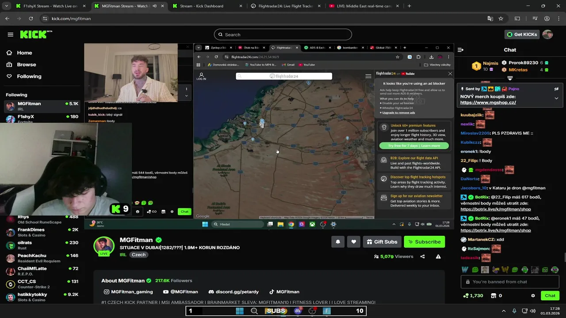This screenshot has height=318, width=566.
Task: Open the Windows Start button
Action: (x=240, y=311)
